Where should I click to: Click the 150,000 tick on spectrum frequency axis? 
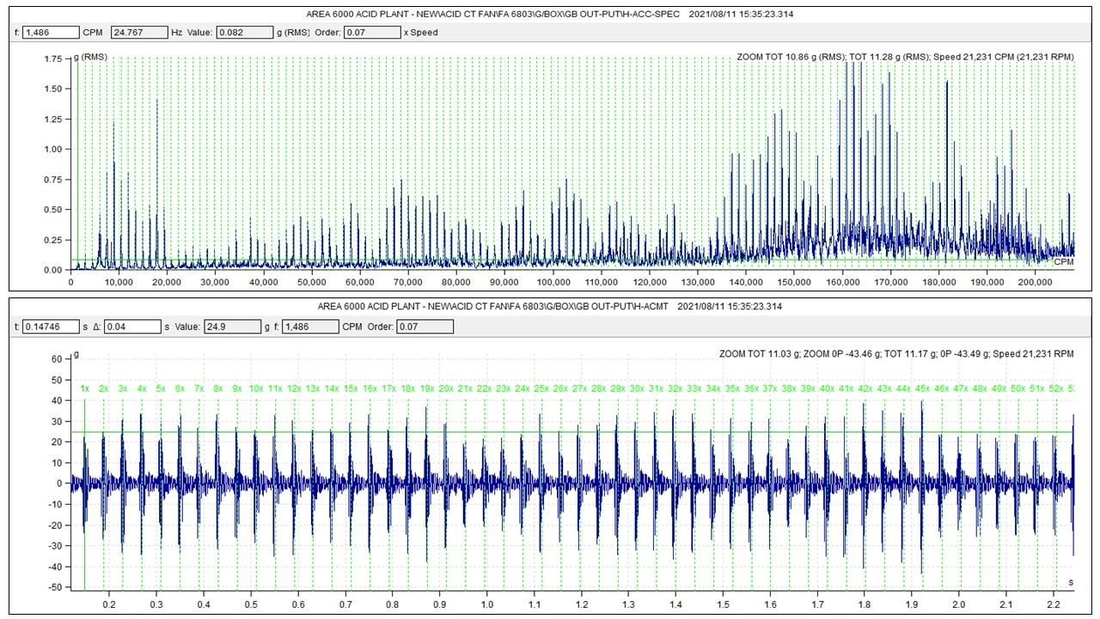[x=795, y=281]
